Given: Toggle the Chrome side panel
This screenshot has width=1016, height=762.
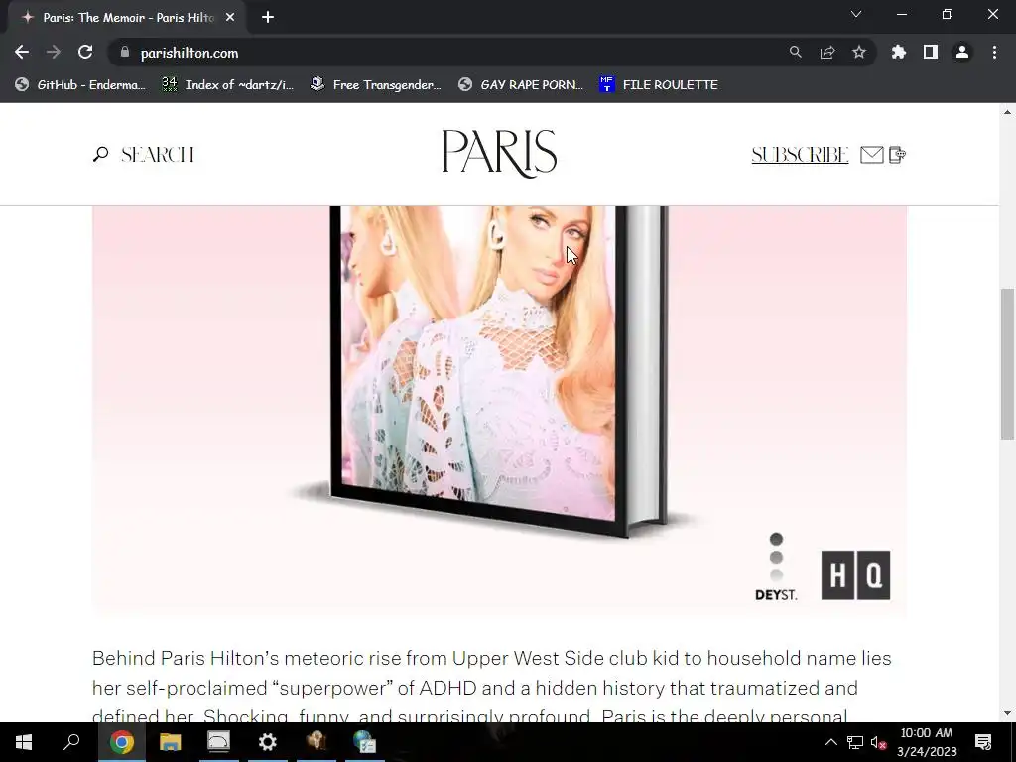Looking at the screenshot, I should [931, 52].
